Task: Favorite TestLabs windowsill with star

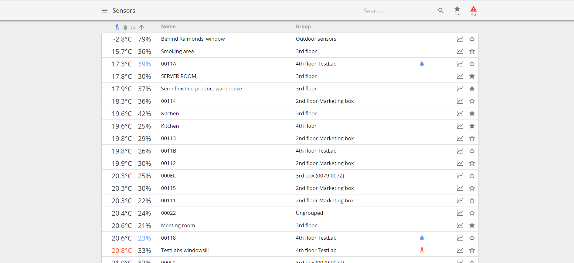Action: pyautogui.click(x=472, y=250)
